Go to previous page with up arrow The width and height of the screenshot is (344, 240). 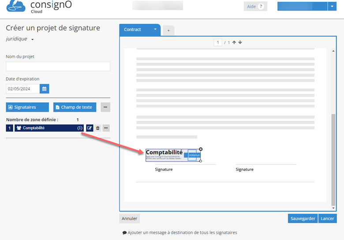[234, 43]
